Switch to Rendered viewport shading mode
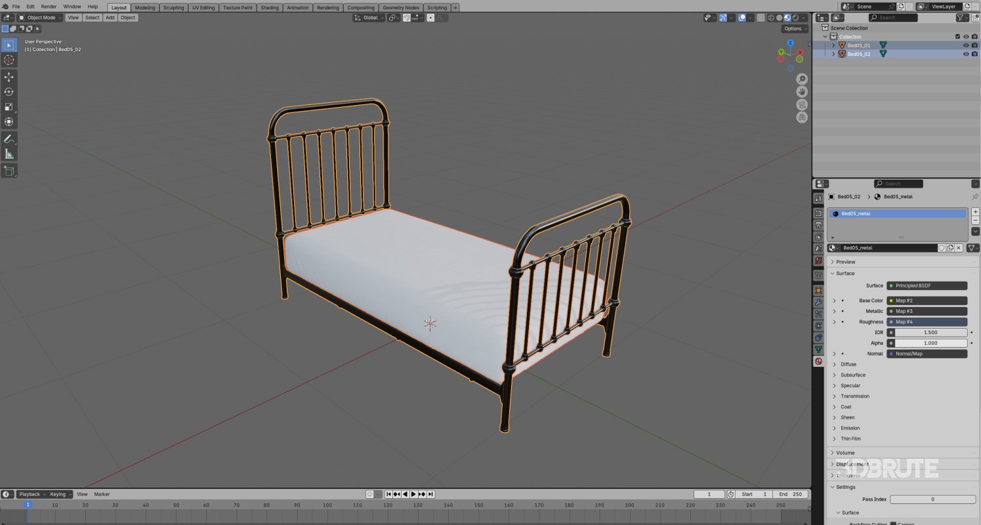Viewport: 981px width, 525px height. pyautogui.click(x=795, y=18)
